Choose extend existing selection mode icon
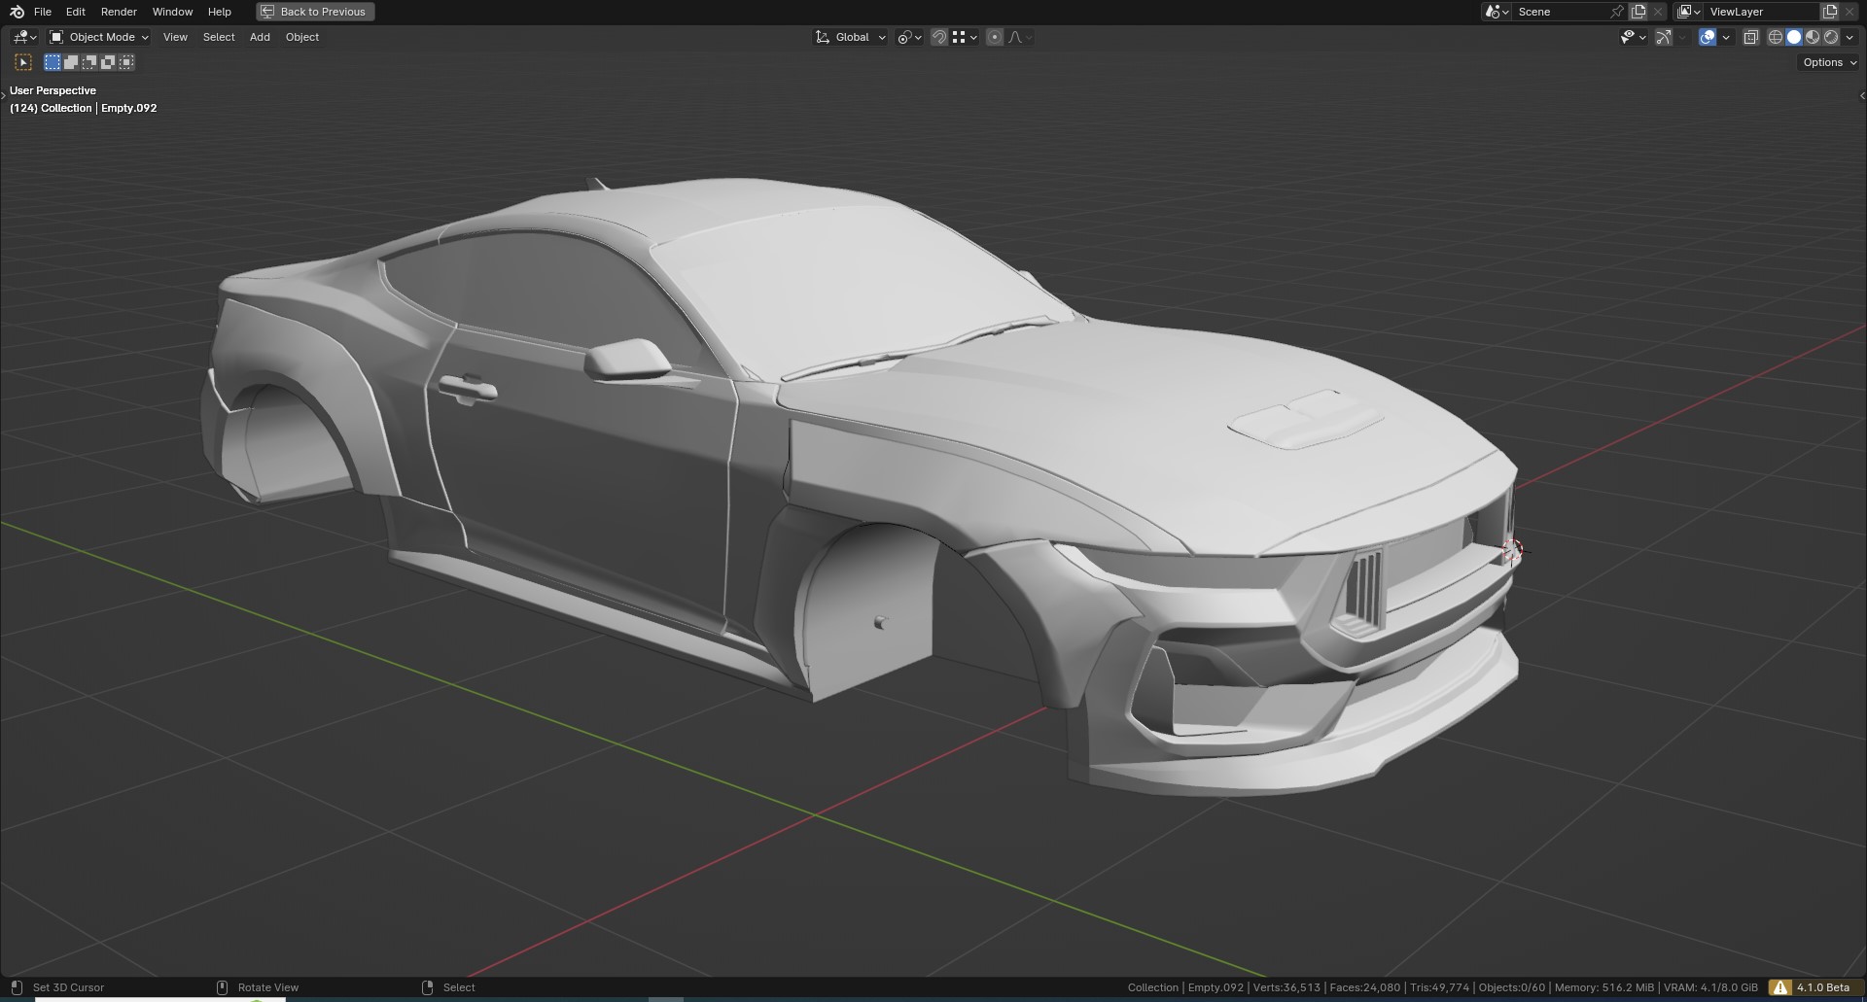The height and width of the screenshot is (1002, 1867). click(71, 62)
